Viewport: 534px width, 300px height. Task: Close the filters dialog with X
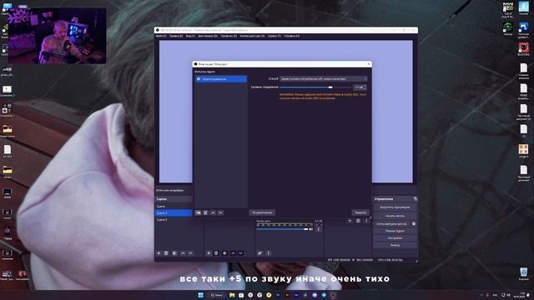tap(369, 64)
